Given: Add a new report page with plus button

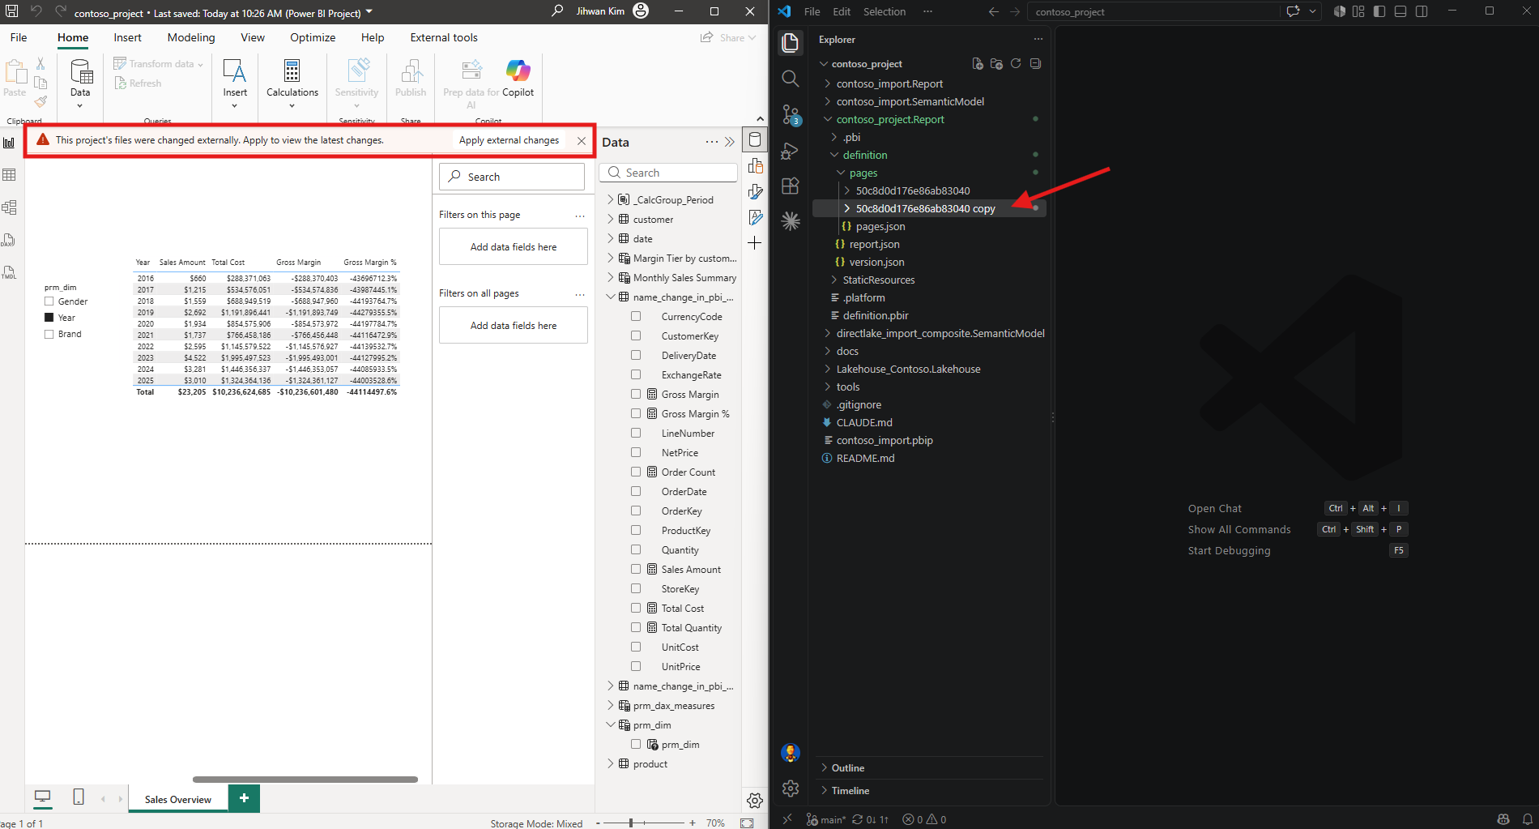Looking at the screenshot, I should point(244,798).
